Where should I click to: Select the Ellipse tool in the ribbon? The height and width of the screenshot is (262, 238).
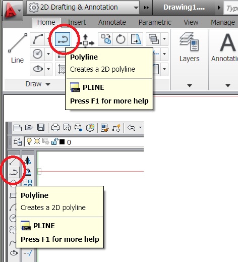click(38, 69)
